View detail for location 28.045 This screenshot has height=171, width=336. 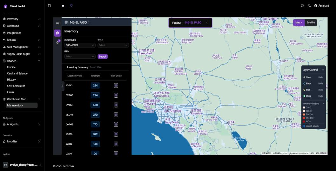[x=116, y=115]
